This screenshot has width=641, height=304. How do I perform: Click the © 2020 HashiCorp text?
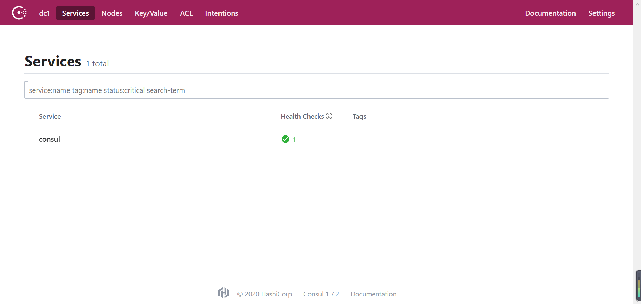[x=264, y=294]
